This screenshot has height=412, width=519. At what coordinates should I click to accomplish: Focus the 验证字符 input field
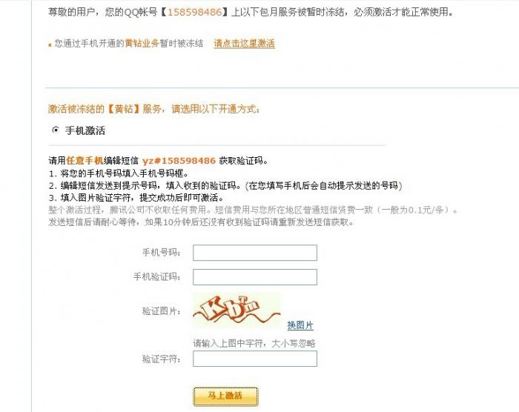(x=255, y=359)
